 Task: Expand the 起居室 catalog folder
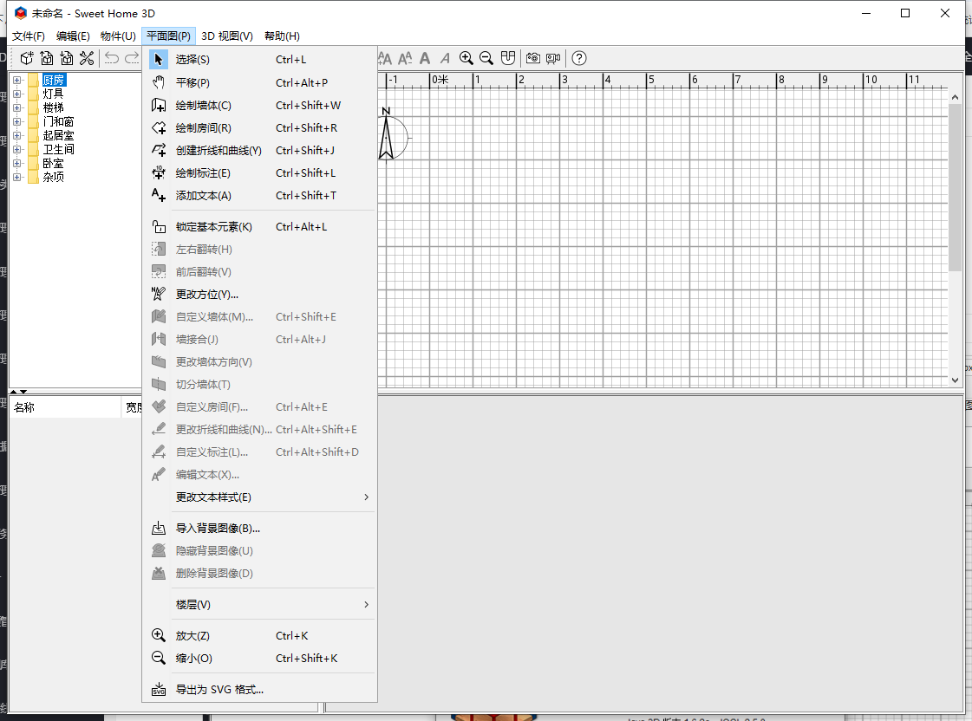(17, 136)
